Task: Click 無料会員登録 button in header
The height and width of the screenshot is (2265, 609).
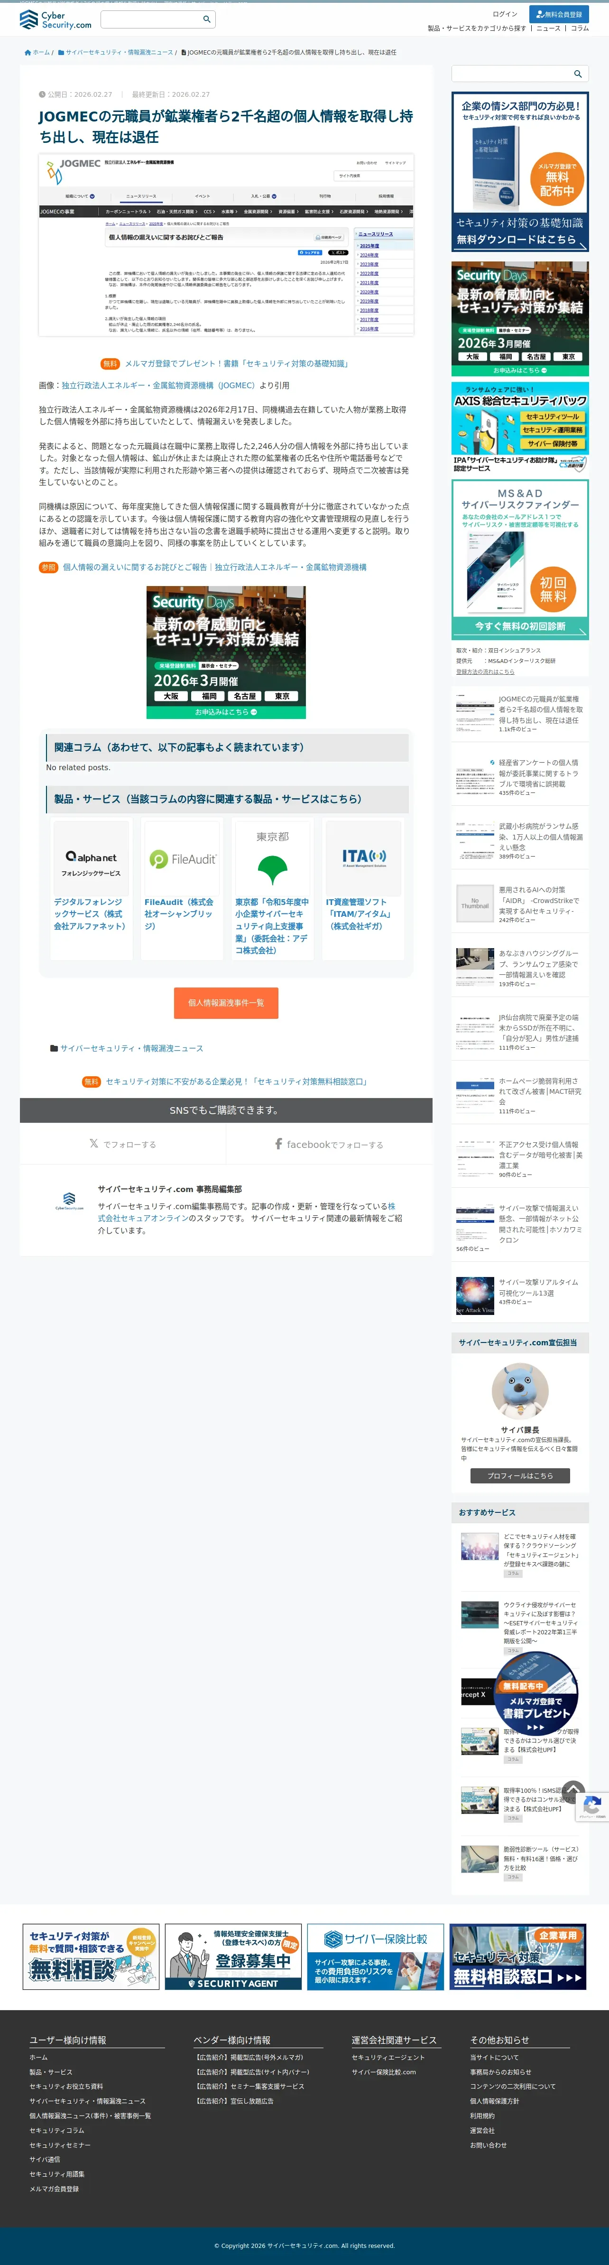Action: click(559, 14)
